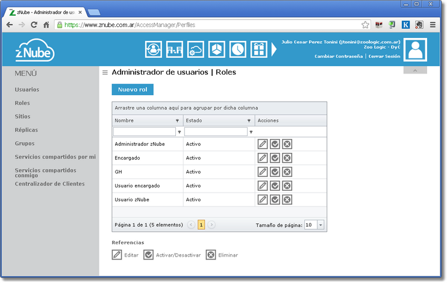
Task: Delete the Encargado role
Action: tap(287, 158)
